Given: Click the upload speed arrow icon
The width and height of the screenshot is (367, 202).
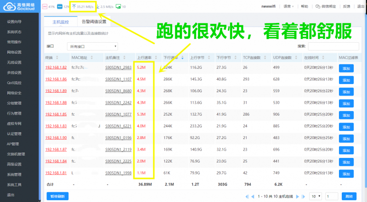Looking at the screenshot, I should coord(73,7).
